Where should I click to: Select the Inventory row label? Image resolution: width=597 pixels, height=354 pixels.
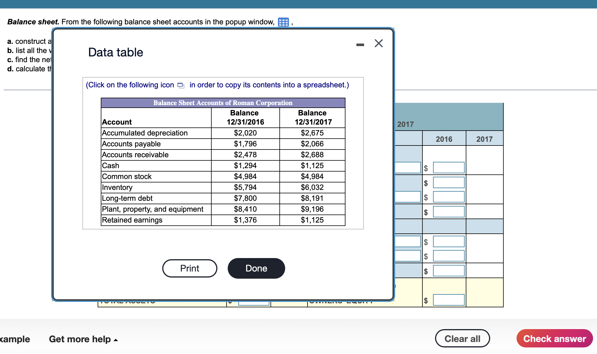[x=117, y=187]
